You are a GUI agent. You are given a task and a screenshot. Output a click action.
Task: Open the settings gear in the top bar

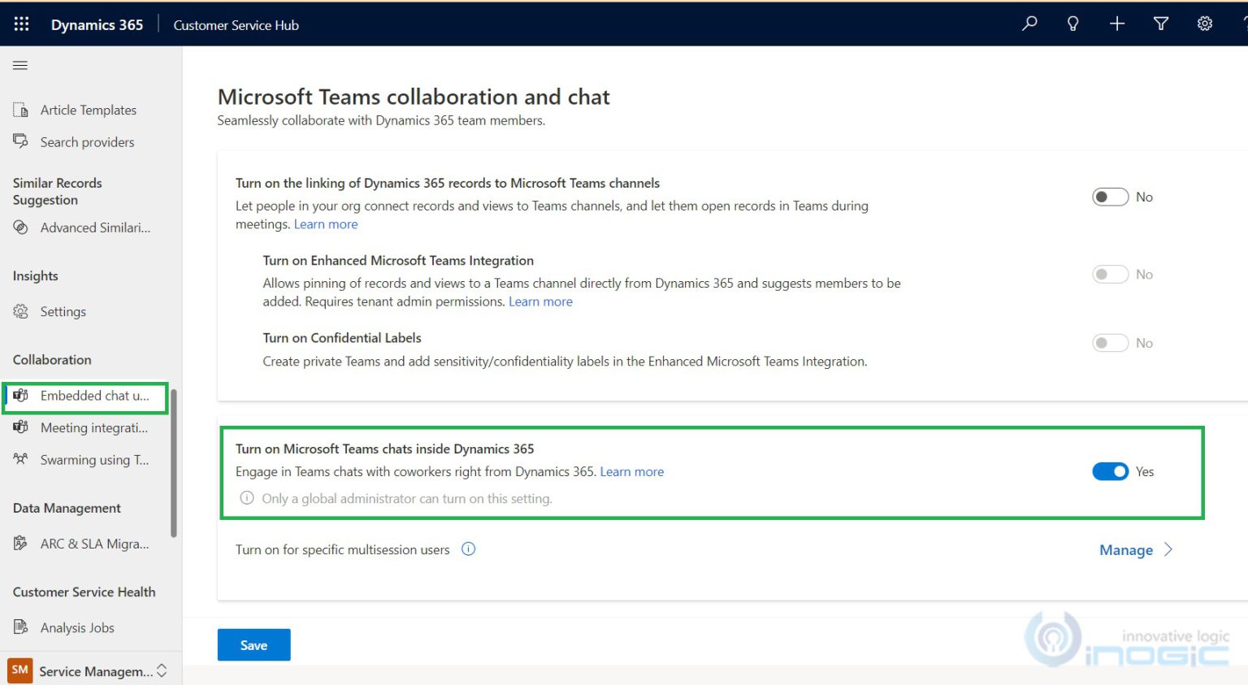(1204, 24)
